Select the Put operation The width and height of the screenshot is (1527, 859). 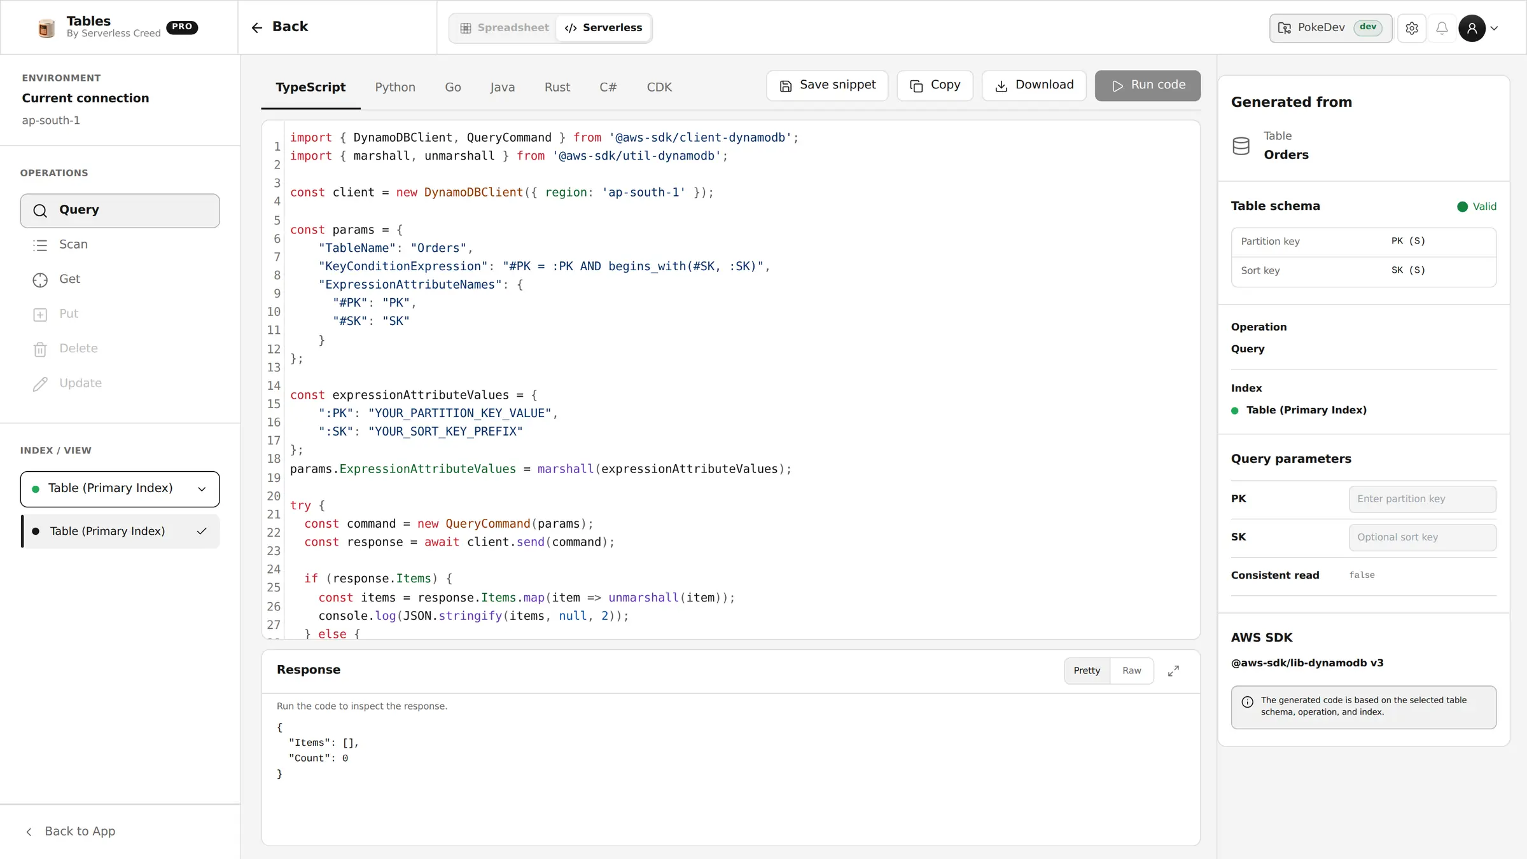[x=120, y=314]
